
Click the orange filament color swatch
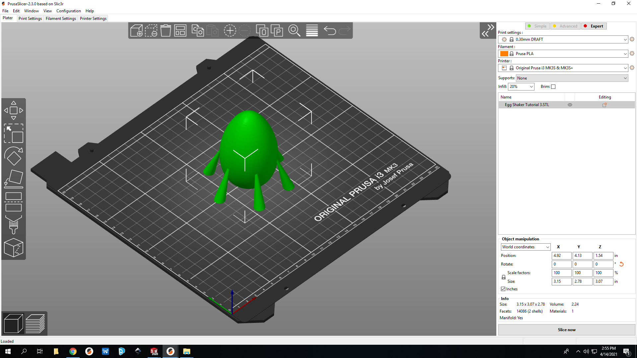504,54
